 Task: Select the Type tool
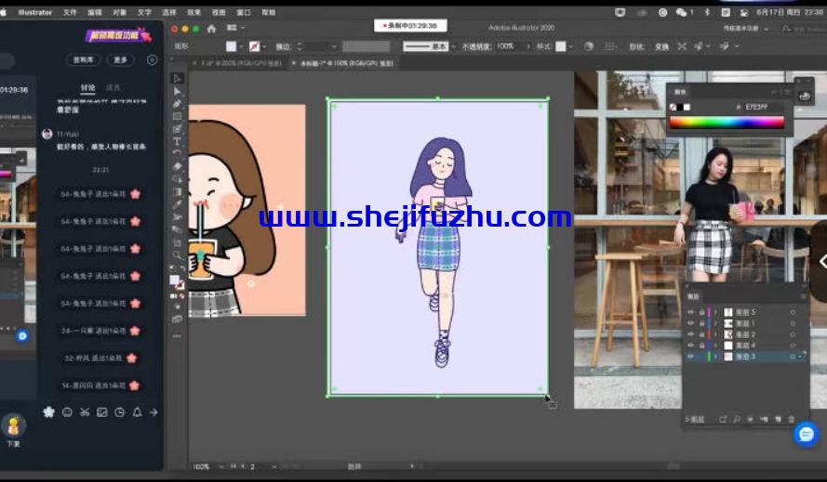pos(177,141)
